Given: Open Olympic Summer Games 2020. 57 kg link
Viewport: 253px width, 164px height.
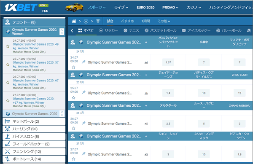Looking at the screenshot, I should tap(36, 65).
